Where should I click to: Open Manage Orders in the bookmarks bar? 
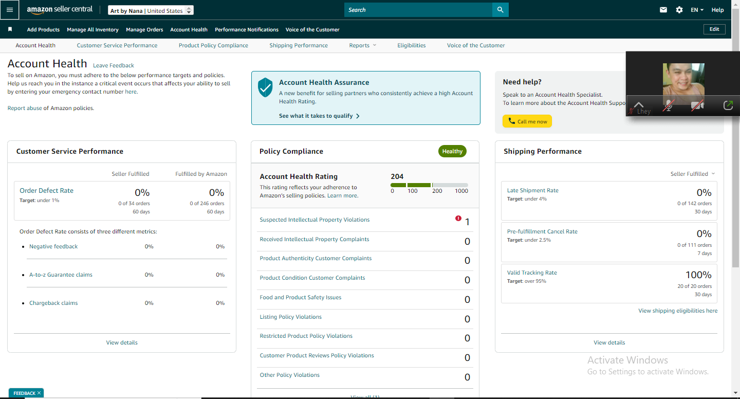(x=144, y=29)
